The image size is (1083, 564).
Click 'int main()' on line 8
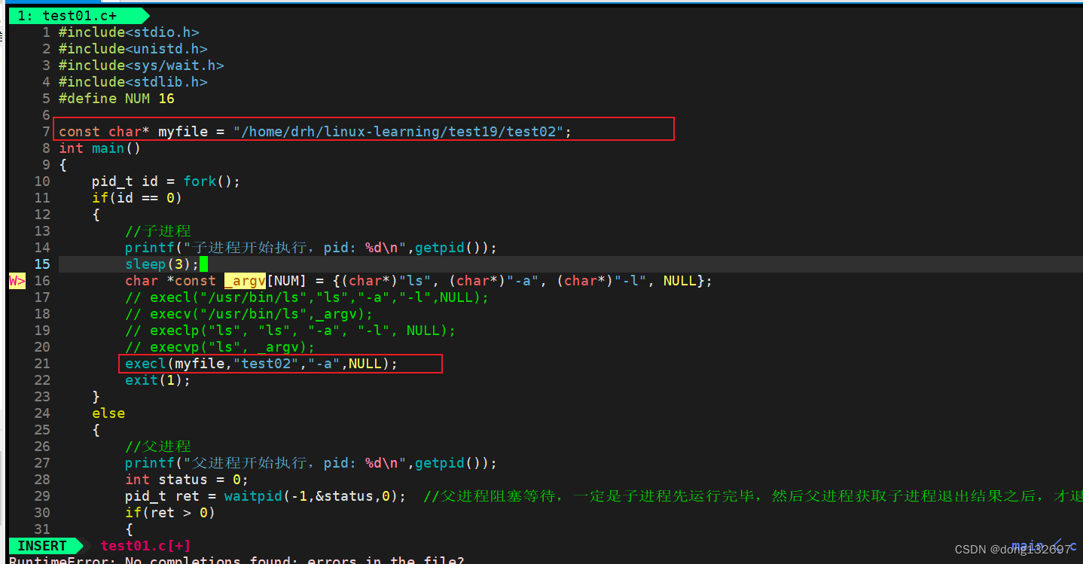tap(100, 148)
